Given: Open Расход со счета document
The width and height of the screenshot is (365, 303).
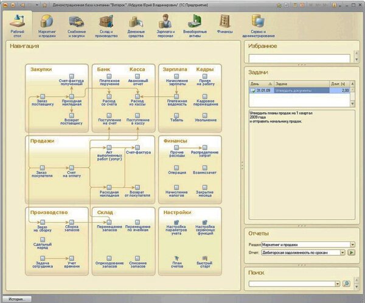Looking at the screenshot, I should click(109, 100).
